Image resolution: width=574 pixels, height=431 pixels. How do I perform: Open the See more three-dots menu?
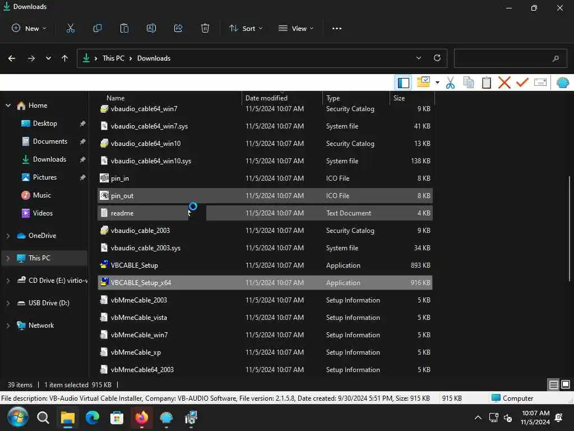(x=337, y=28)
